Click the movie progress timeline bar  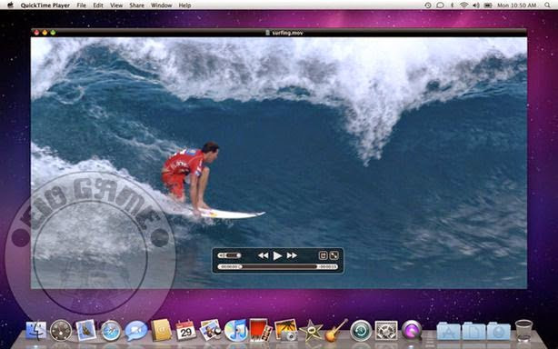point(279,266)
